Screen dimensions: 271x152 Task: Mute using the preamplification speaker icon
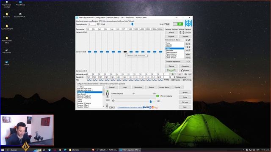(x=98, y=24)
